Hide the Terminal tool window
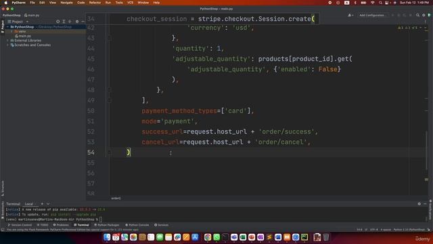The height and width of the screenshot is (244, 433). [426, 204]
